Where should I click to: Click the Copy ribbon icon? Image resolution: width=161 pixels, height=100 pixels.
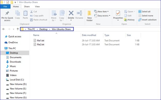(x=18, y=13)
